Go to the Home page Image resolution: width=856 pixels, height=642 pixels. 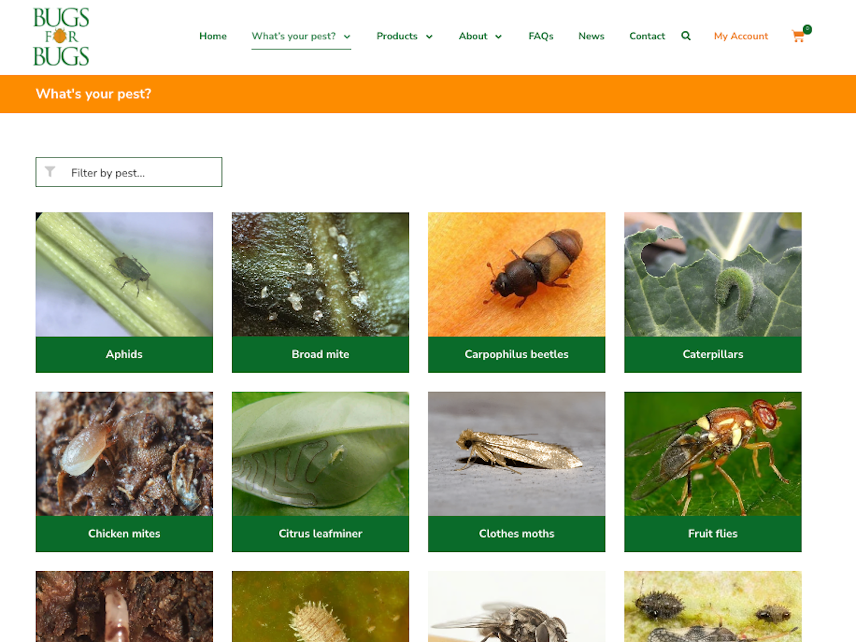point(213,36)
